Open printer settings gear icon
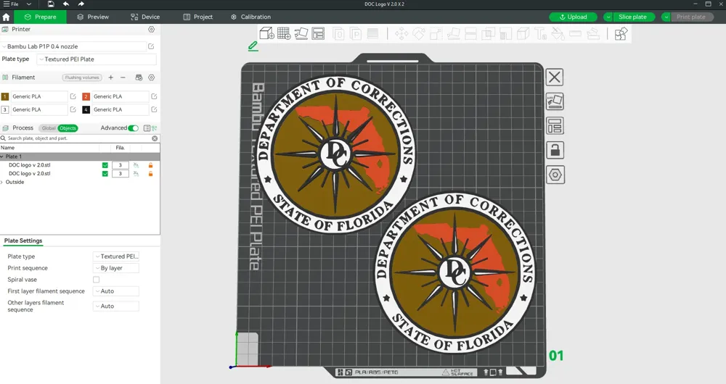This screenshot has height=384, width=726. point(152,30)
